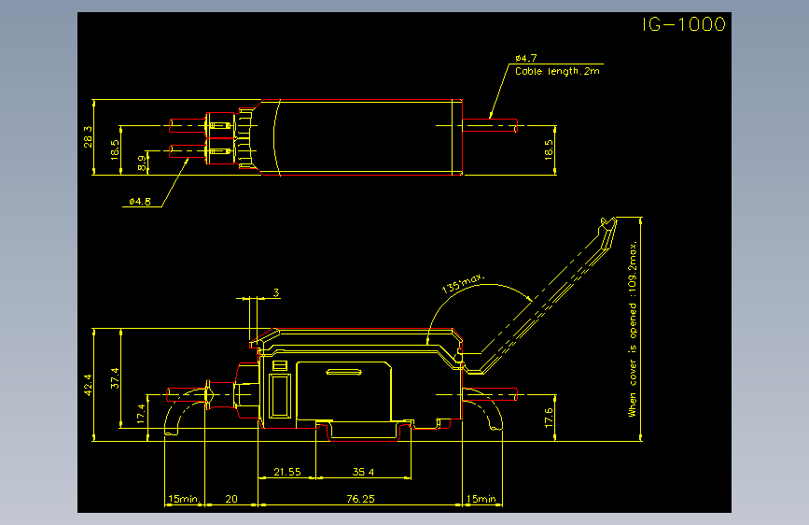This screenshot has width=809, height=525.
Task: Click the 76.25 length dimension
Action: (361, 499)
